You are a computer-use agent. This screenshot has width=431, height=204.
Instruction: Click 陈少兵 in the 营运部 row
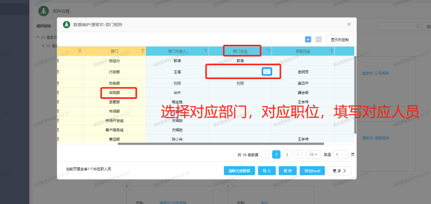point(177,139)
